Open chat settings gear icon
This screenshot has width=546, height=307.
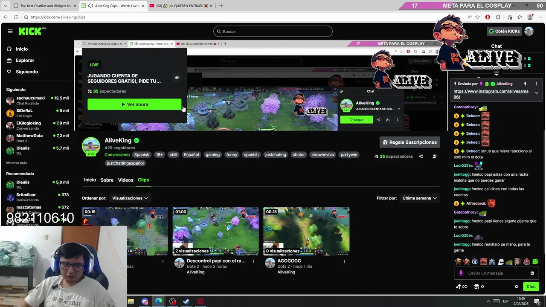coord(516,287)
